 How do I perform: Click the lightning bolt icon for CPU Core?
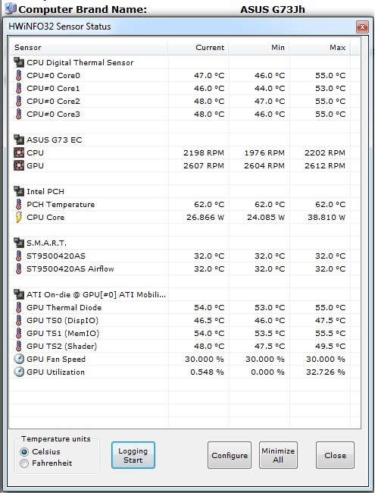[x=18, y=217]
